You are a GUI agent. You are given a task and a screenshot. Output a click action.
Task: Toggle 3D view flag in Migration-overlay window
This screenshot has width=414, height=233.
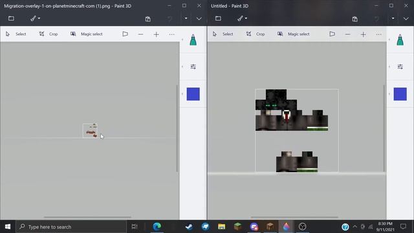tap(125, 34)
